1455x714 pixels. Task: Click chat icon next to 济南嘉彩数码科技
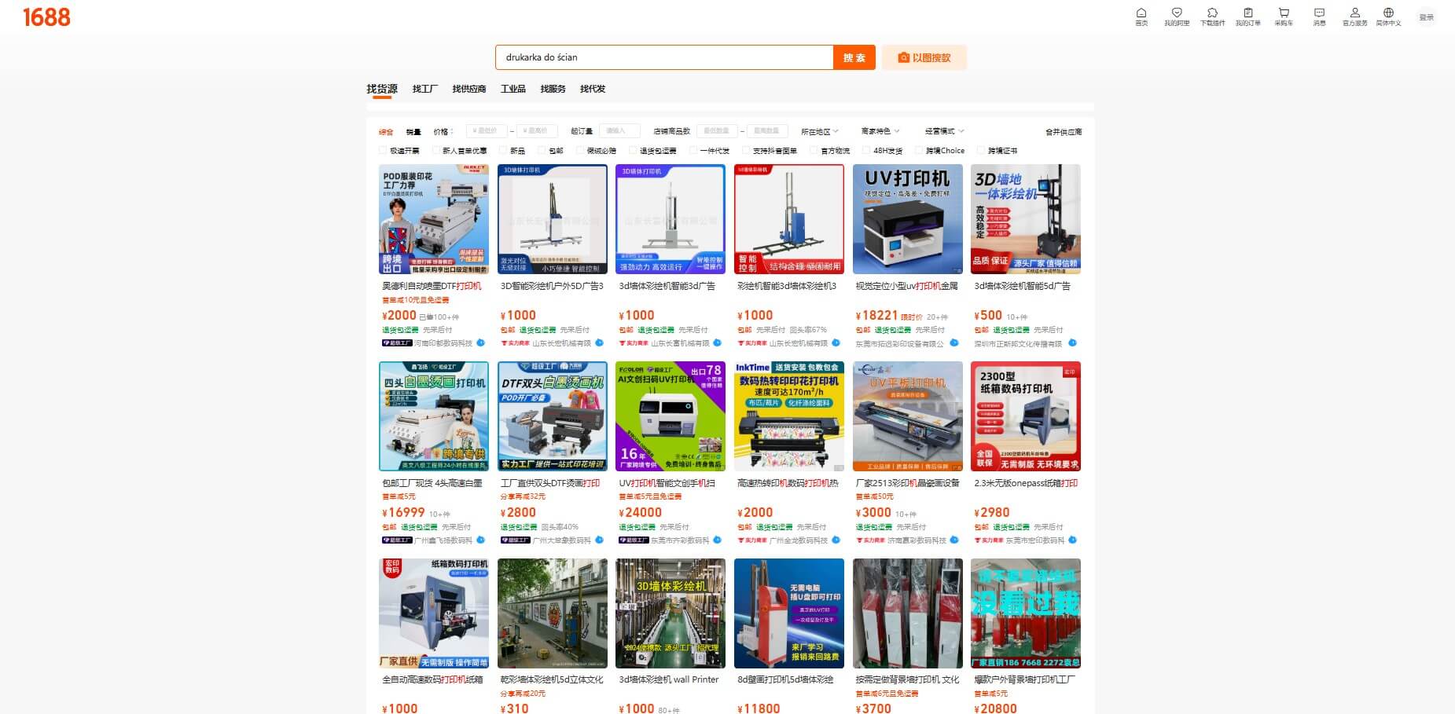(x=954, y=540)
